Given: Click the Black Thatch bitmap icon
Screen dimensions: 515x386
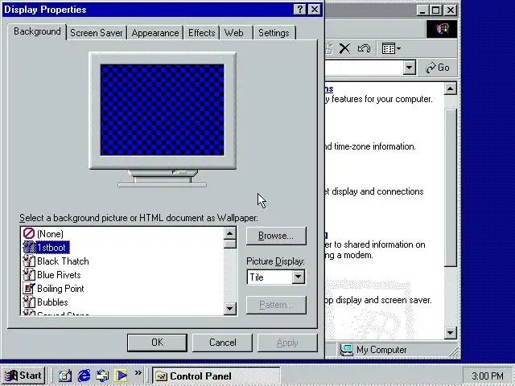Looking at the screenshot, I should click(x=29, y=261).
